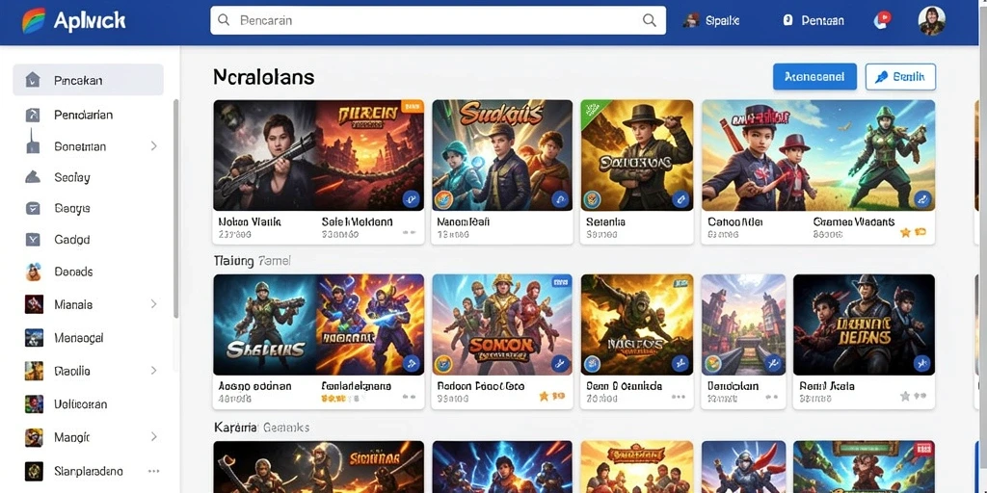The image size is (987, 493).
Task: Click the Uenoolarn title text
Action: 733,386
